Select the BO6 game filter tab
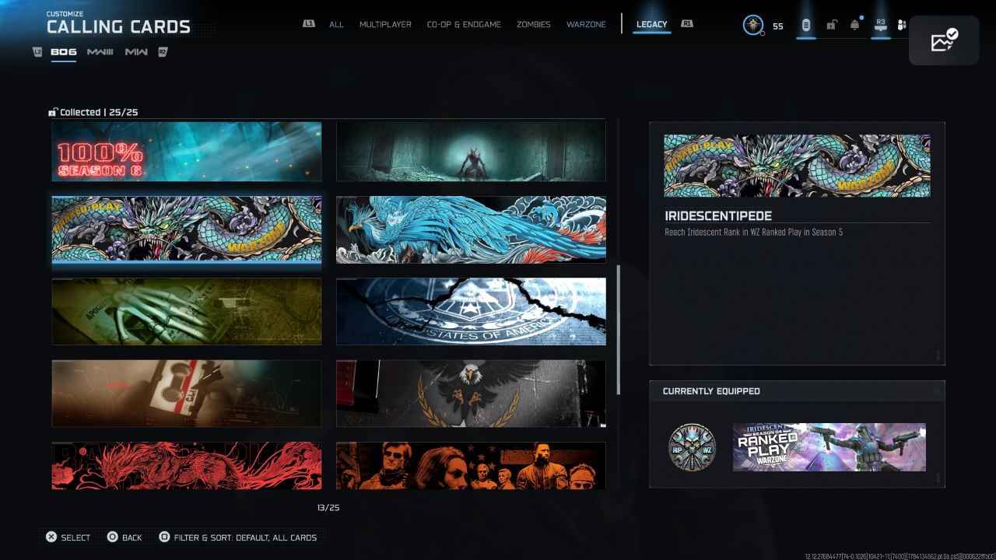This screenshot has width=996, height=560. click(x=64, y=52)
